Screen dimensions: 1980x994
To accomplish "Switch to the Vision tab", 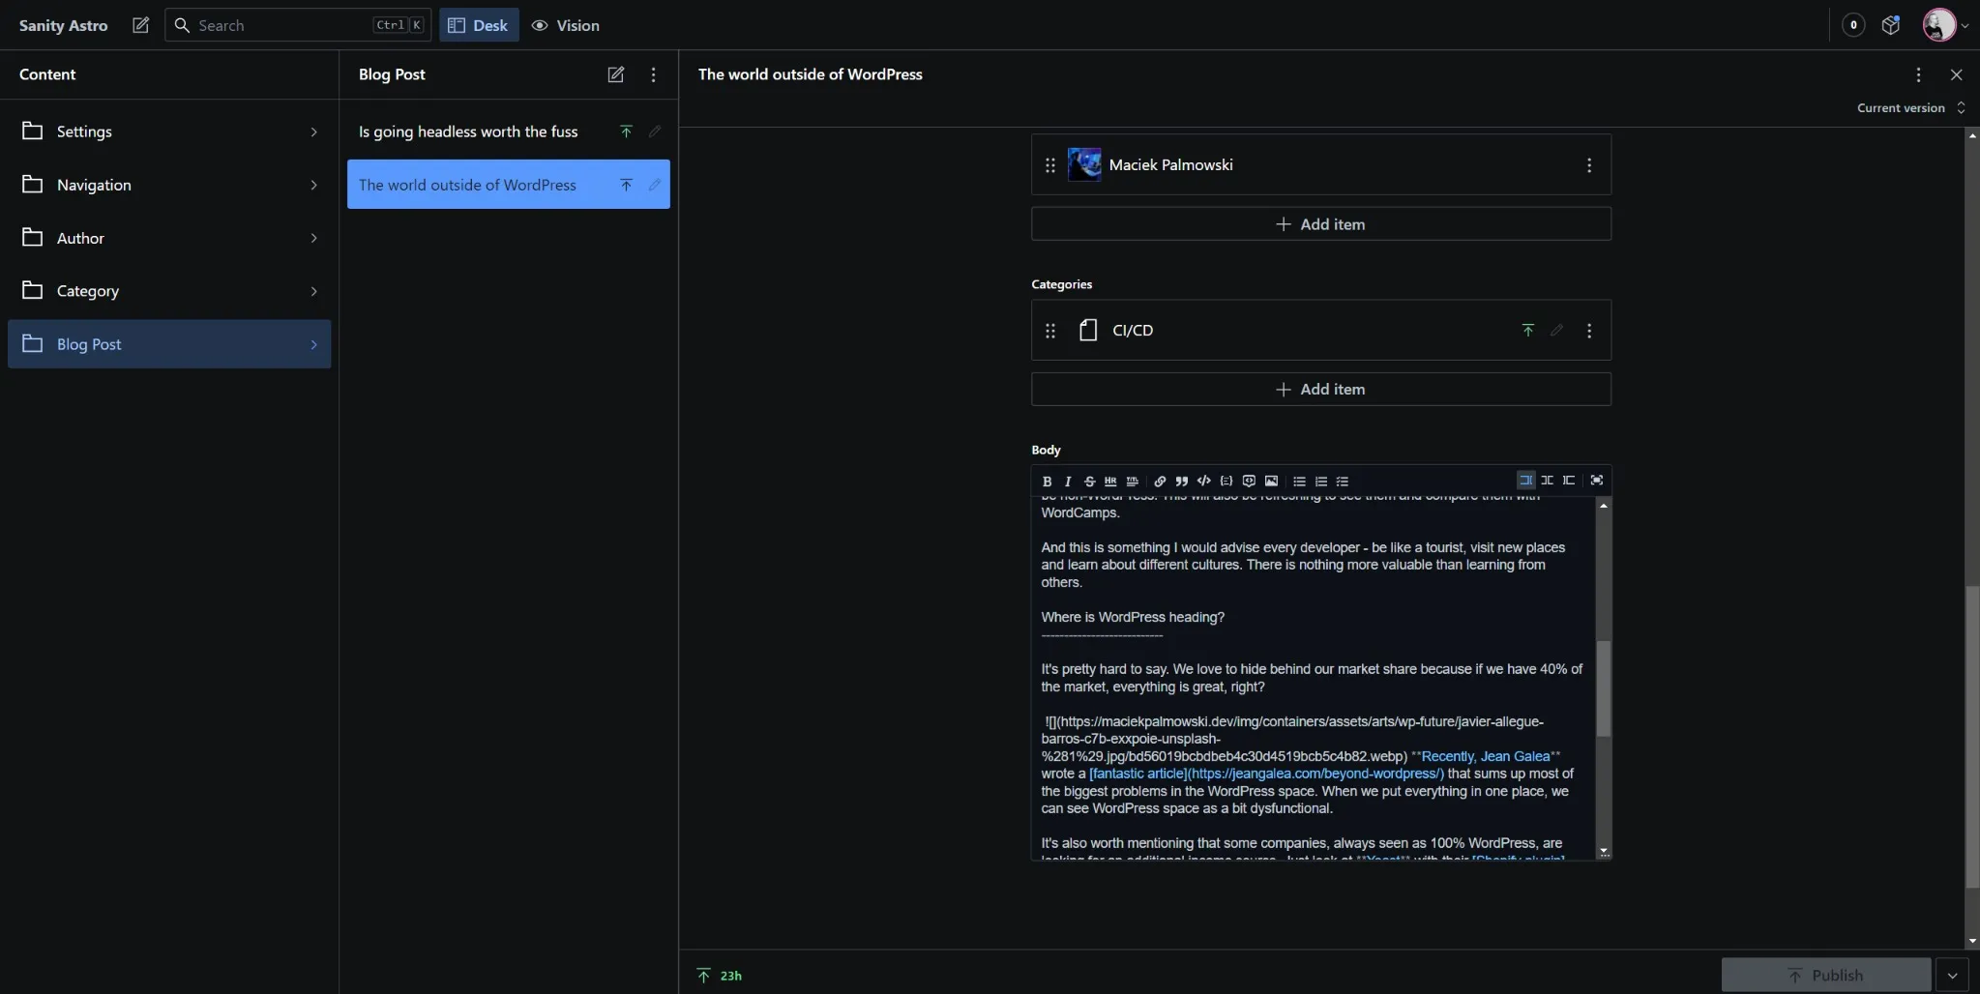I will pos(566,25).
